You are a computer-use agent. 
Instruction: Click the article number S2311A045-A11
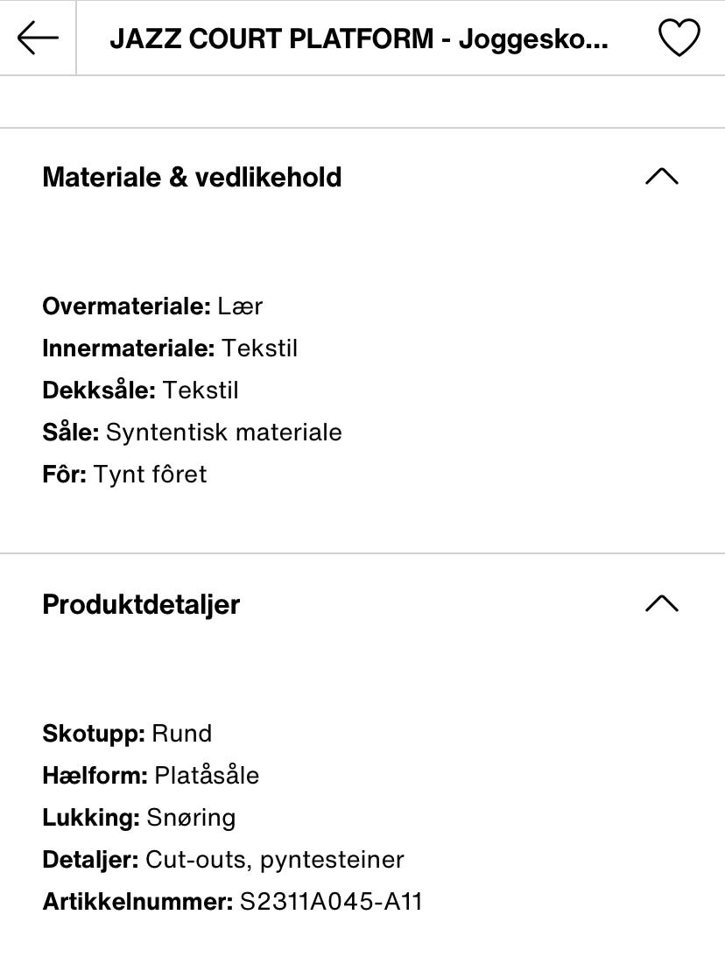pyautogui.click(x=232, y=901)
